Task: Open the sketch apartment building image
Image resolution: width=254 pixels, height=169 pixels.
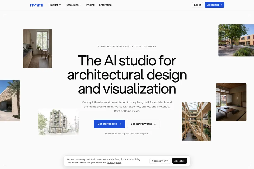Action: tap(58, 122)
